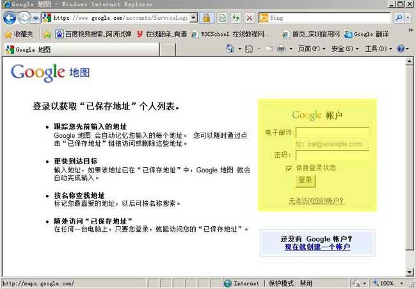Click the Google 地图 logo
This screenshot has height=289, width=416.
pyautogui.click(x=51, y=73)
